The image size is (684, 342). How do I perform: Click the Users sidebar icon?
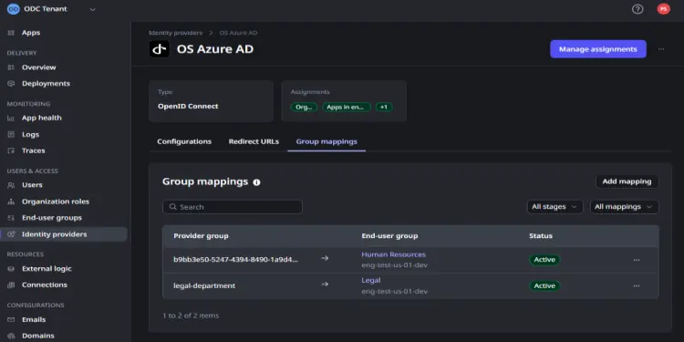coord(11,185)
